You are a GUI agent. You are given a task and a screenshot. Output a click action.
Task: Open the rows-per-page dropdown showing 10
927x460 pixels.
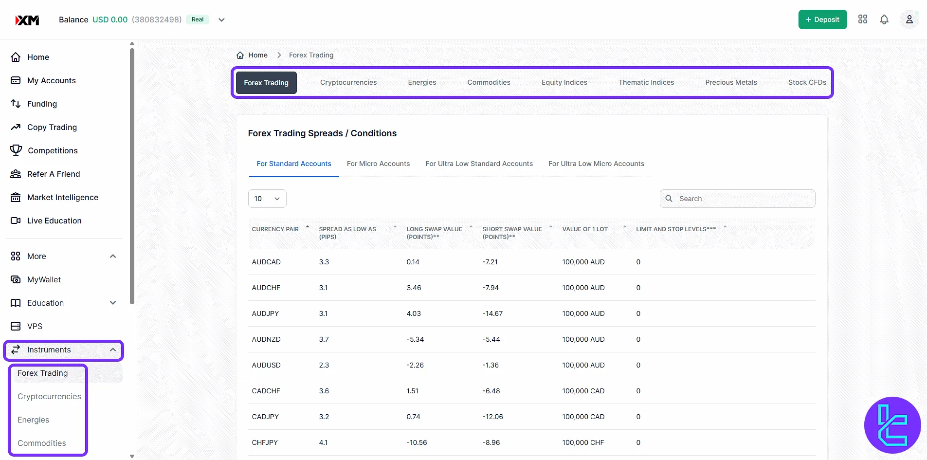[267, 199]
